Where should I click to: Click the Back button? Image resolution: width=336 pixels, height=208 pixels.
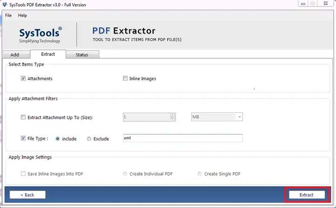pos(27,194)
